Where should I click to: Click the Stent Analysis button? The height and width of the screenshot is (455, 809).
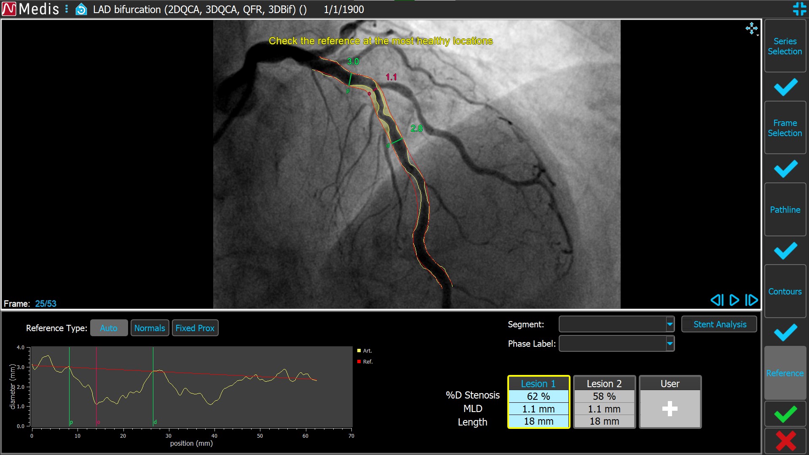click(719, 324)
